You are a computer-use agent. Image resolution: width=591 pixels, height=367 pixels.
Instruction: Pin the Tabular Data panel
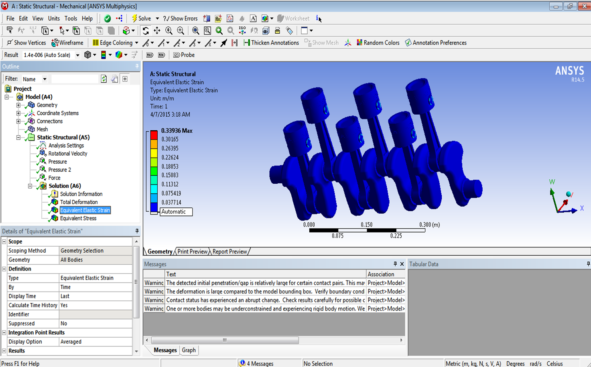588,264
